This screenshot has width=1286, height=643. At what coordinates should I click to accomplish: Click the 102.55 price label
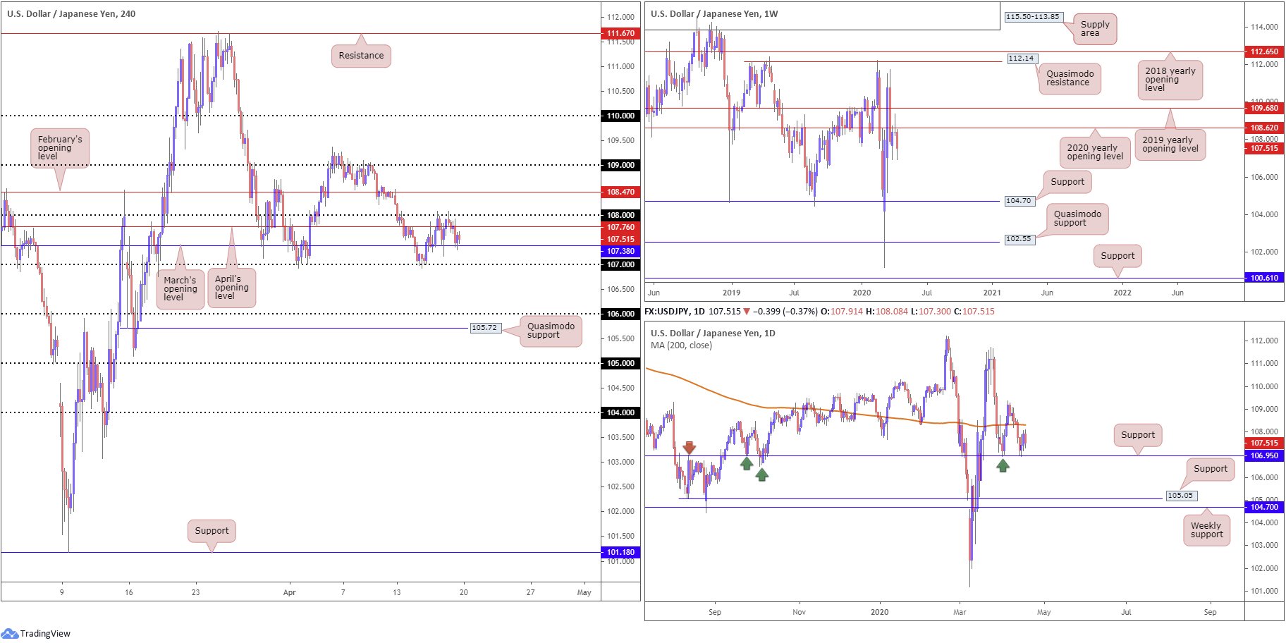click(x=1018, y=239)
